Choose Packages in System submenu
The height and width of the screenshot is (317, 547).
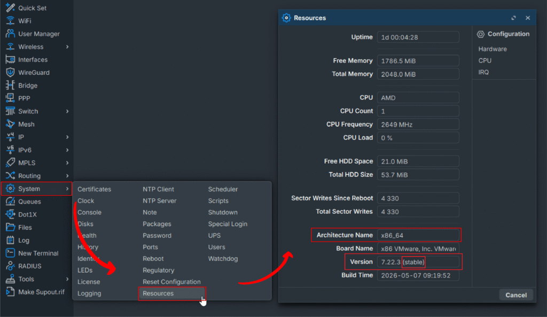click(x=157, y=224)
